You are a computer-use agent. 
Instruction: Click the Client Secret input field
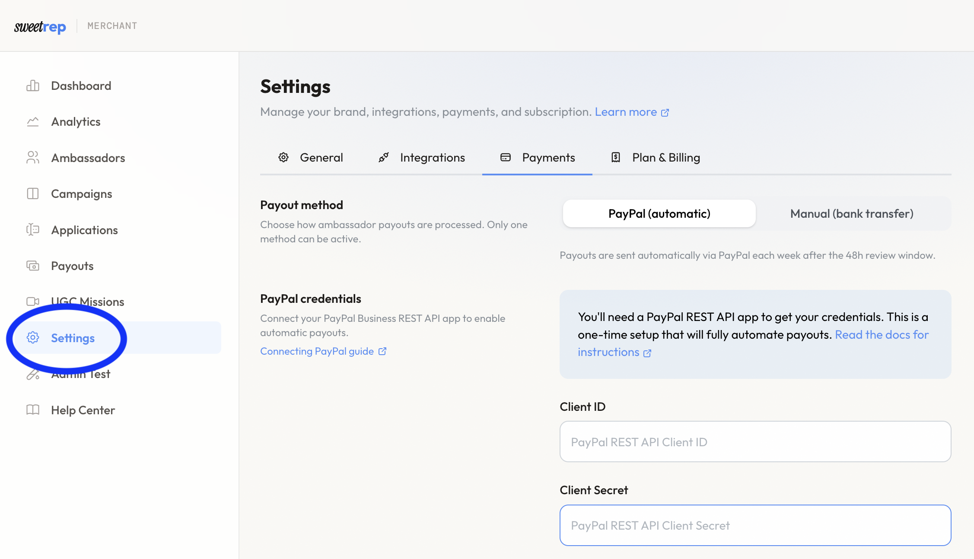click(x=755, y=525)
